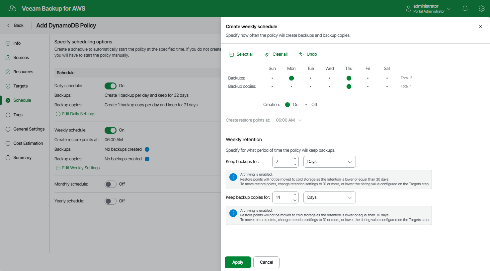Click the info icon next to weekly Backup copies
The height and width of the screenshot is (271, 490).
[x=147, y=159]
